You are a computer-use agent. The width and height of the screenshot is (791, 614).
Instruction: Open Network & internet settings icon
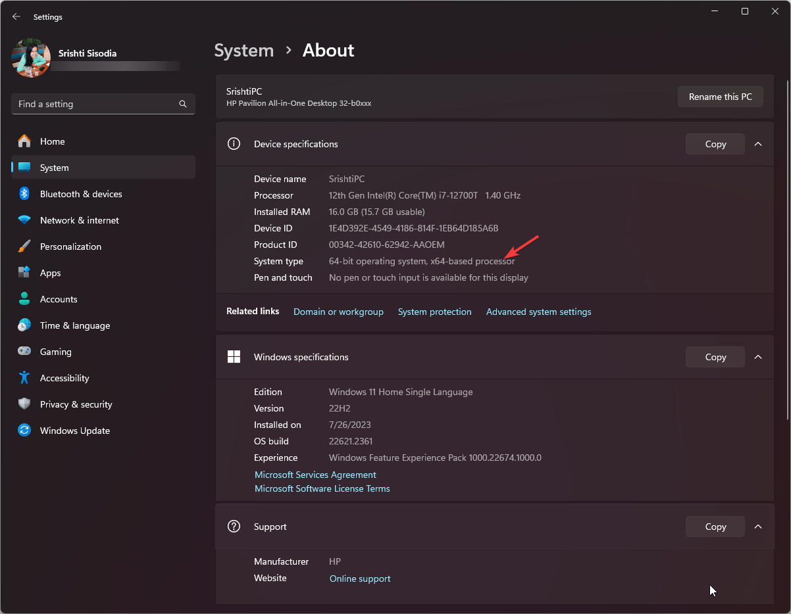point(24,220)
